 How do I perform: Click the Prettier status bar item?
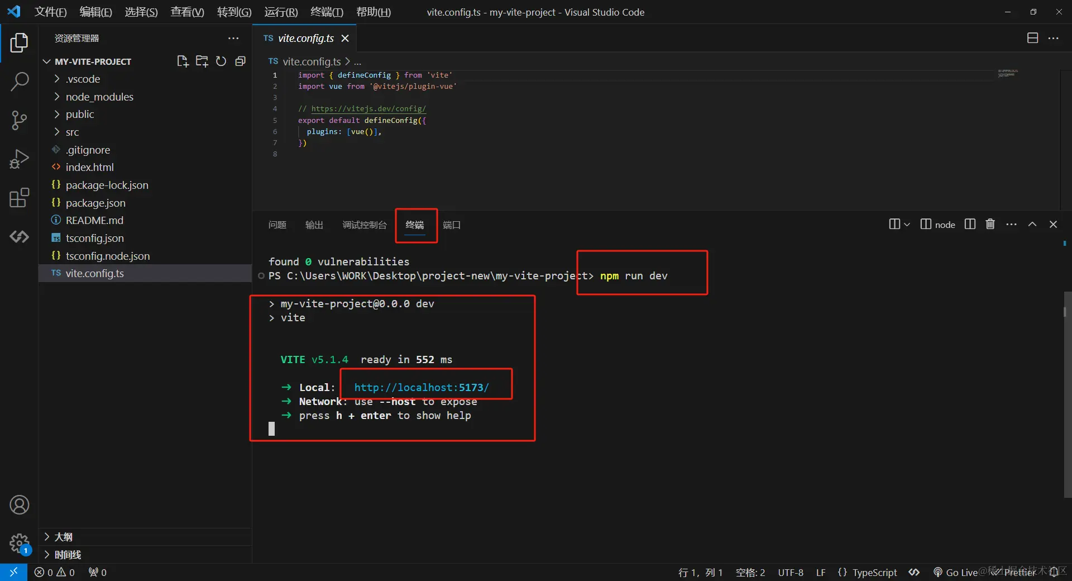click(1013, 572)
